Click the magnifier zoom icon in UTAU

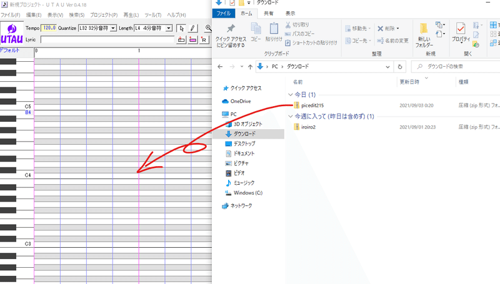[x=208, y=28]
